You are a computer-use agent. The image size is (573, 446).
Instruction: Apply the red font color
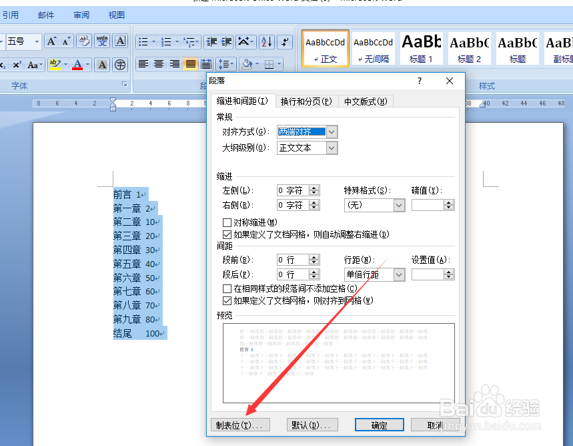click(77, 65)
